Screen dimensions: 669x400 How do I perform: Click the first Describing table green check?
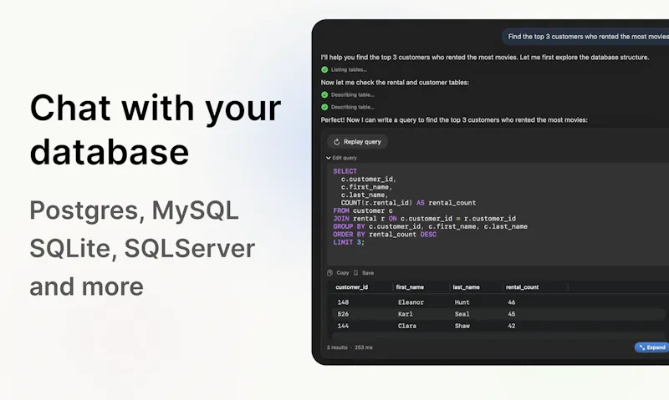(x=324, y=94)
